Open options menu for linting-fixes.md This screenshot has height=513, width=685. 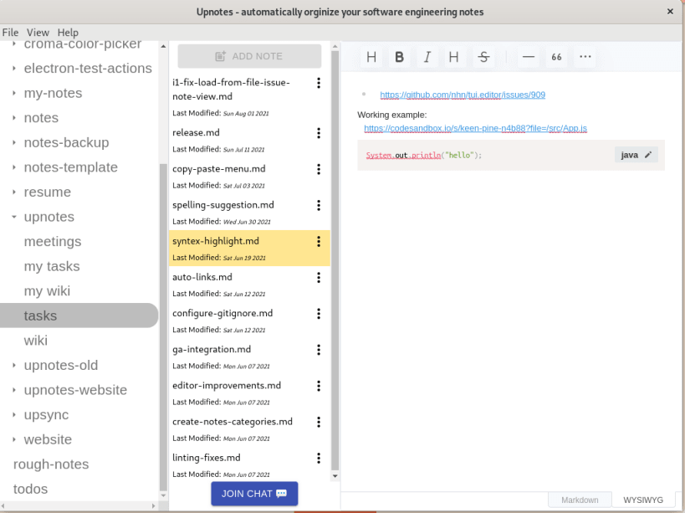319,458
